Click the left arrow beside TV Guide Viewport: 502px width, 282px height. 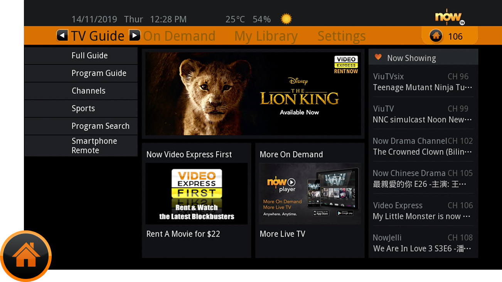tap(62, 36)
